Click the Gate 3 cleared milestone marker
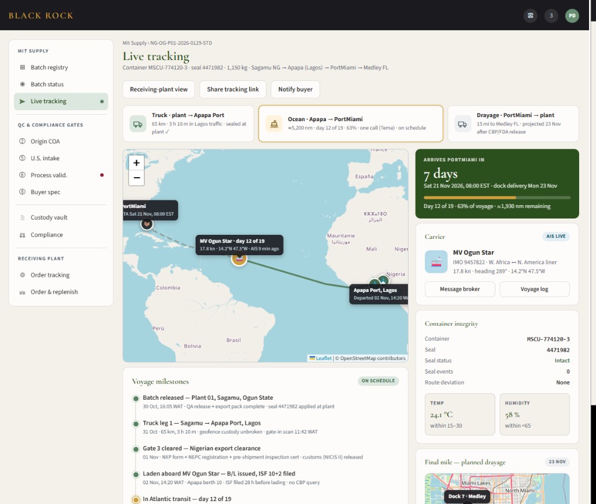 (x=136, y=449)
